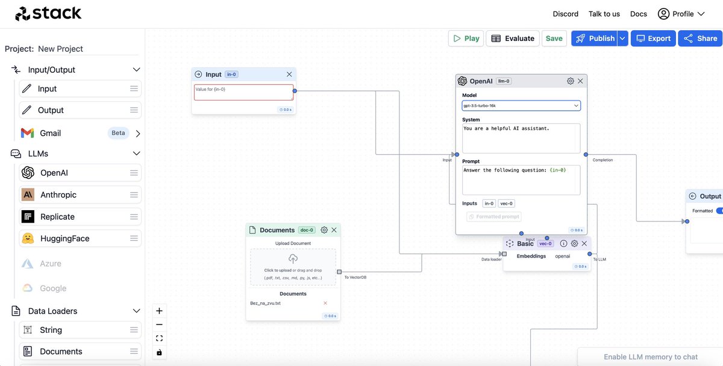Open the Model dropdown showing gpt-3.5-turbo-16k

pyautogui.click(x=521, y=105)
